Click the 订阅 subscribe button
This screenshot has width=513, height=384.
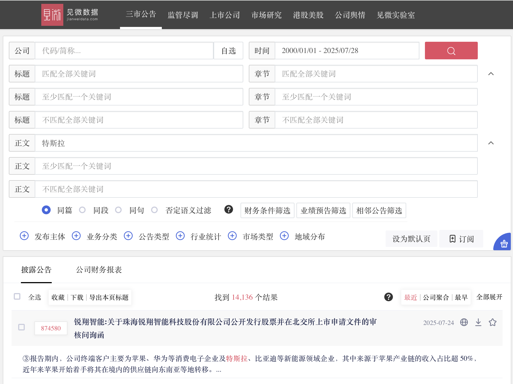461,239
